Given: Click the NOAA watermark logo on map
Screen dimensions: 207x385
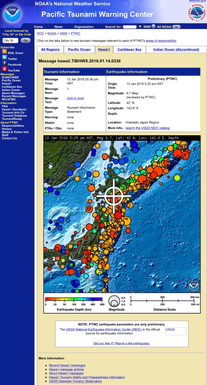Looking at the screenshot, I should point(194,286).
